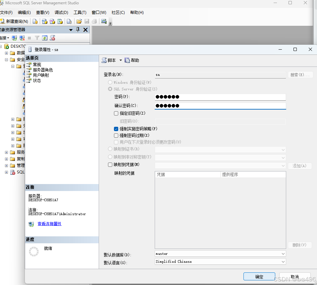Close the Object Explorer panel
Viewport: 317px width, 285px height.
(x=85, y=30)
